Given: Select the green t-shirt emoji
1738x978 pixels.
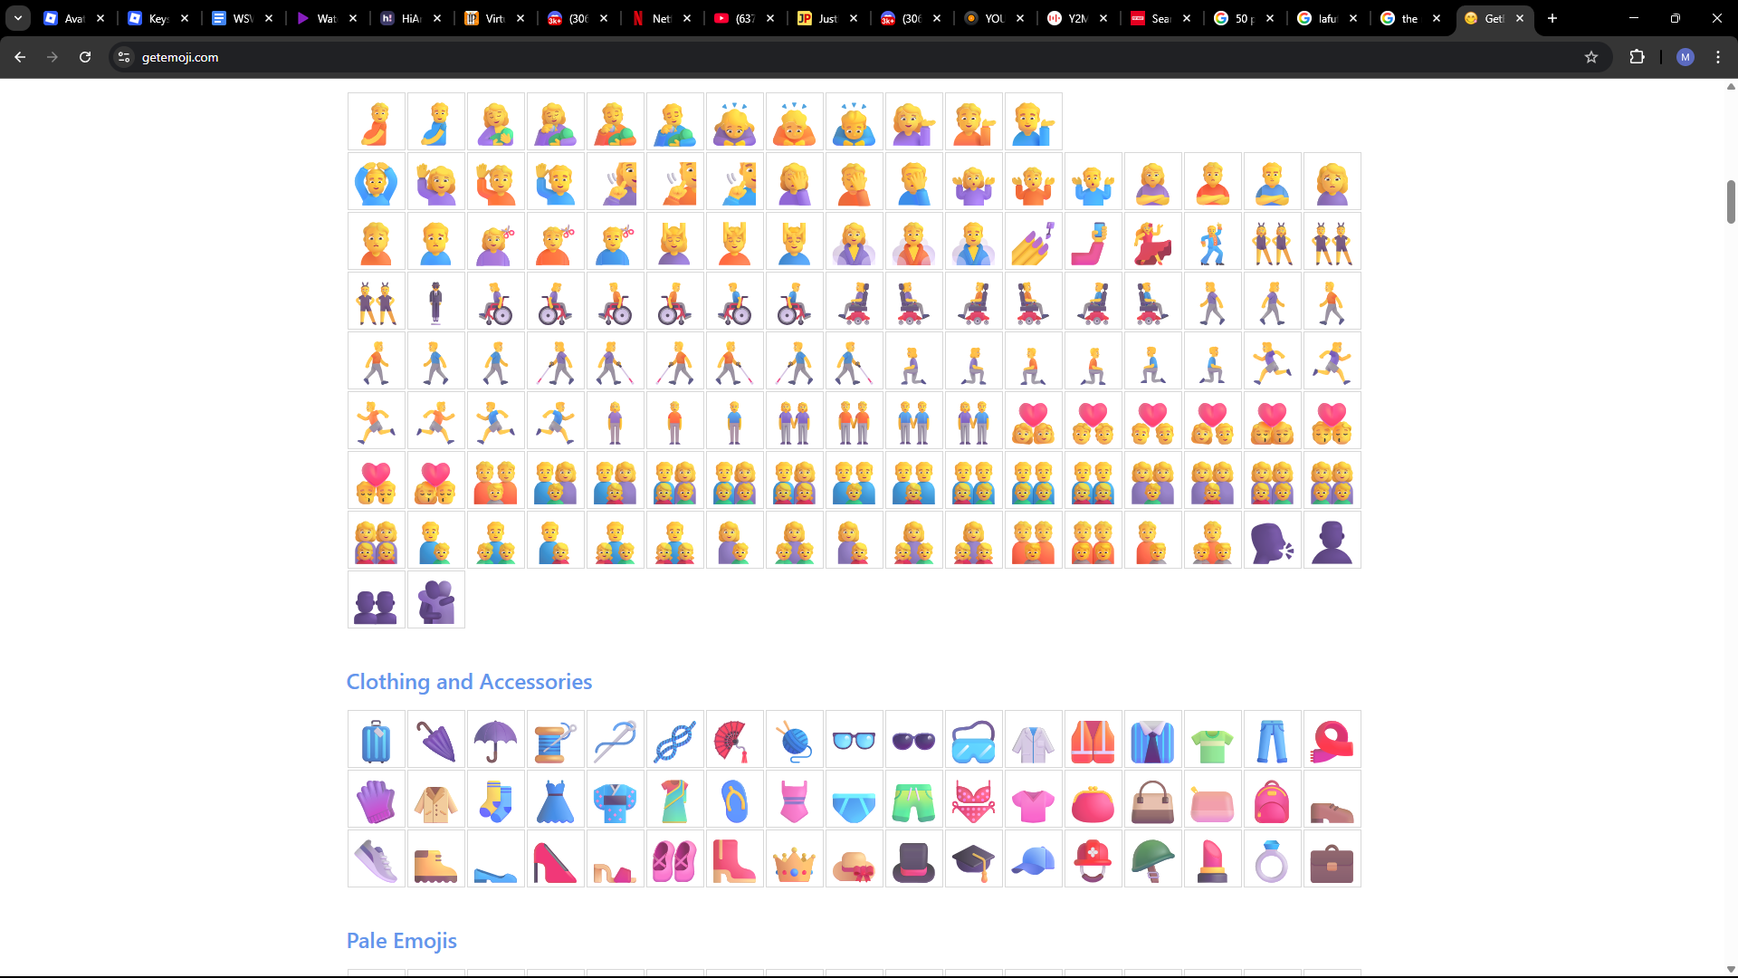Looking at the screenshot, I should coord(1213,740).
